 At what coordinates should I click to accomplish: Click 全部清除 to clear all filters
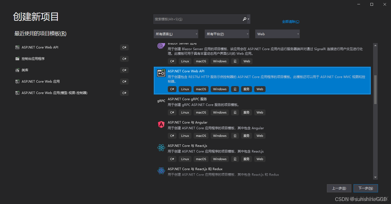click(291, 22)
